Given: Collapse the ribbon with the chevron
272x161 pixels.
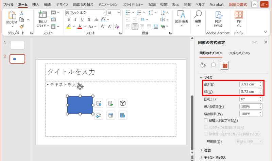Looking at the screenshot, I should point(266,32).
